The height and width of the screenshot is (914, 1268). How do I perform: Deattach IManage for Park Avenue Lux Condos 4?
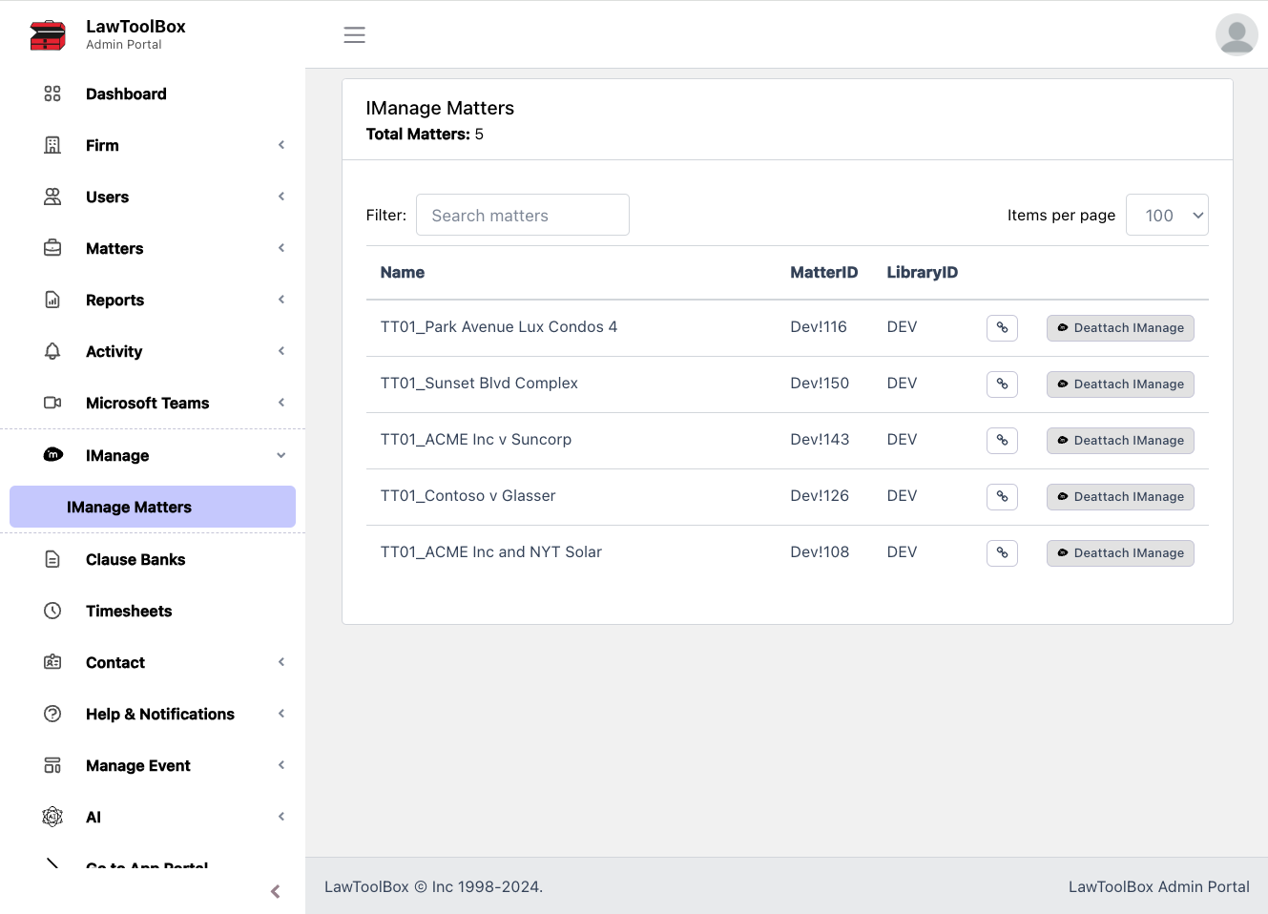pos(1120,327)
